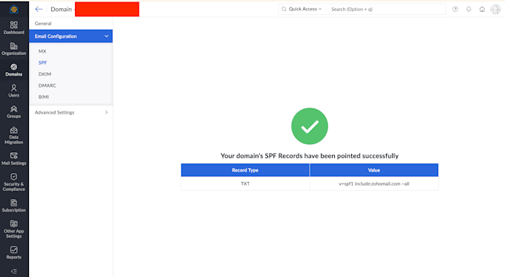
Task: Click the Record Type column header
Action: click(245, 170)
